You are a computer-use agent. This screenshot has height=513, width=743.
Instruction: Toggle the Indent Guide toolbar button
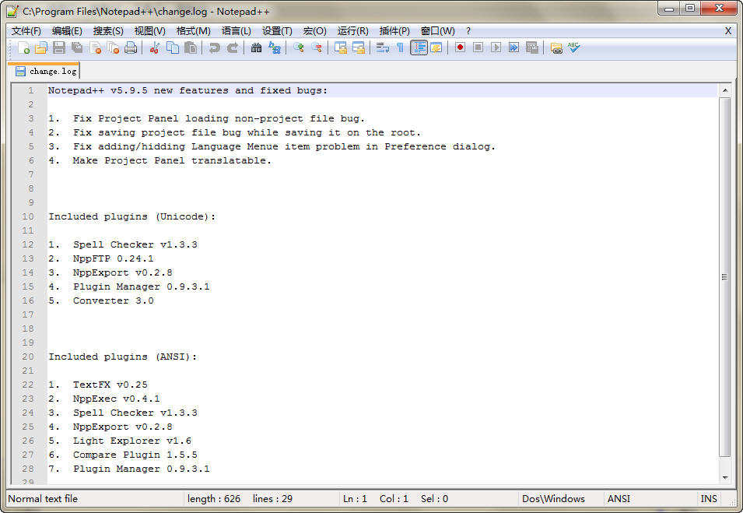pos(419,48)
